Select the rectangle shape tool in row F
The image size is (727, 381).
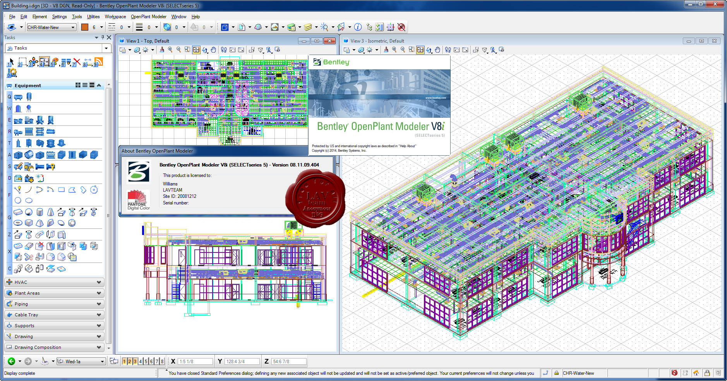pos(61,190)
